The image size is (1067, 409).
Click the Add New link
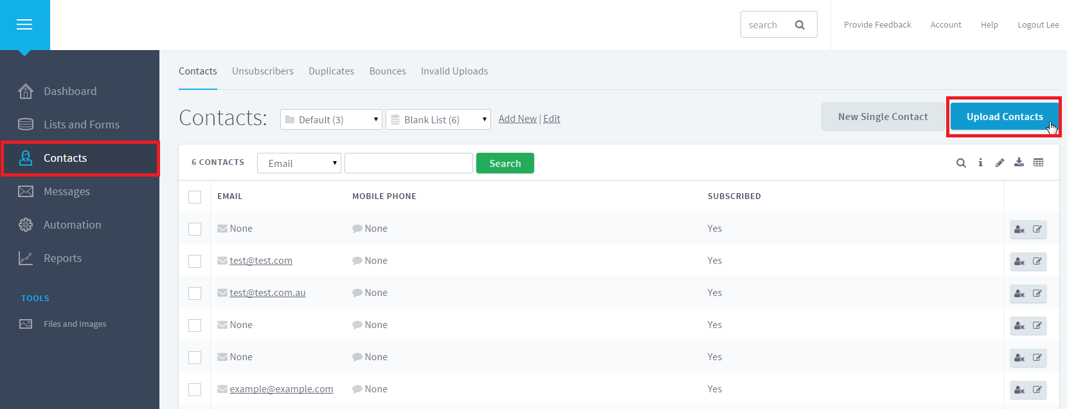point(517,119)
